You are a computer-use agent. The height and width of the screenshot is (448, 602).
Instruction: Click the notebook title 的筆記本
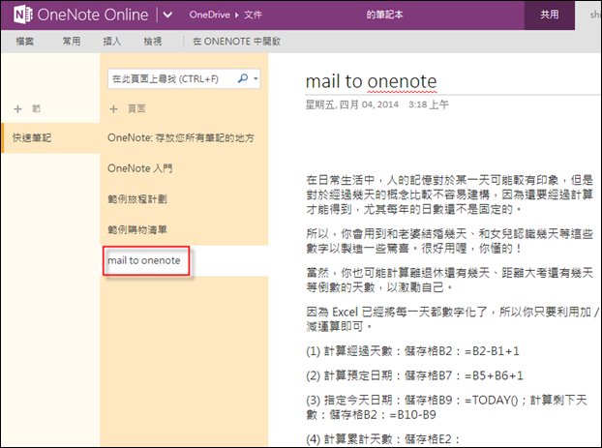coord(384,15)
